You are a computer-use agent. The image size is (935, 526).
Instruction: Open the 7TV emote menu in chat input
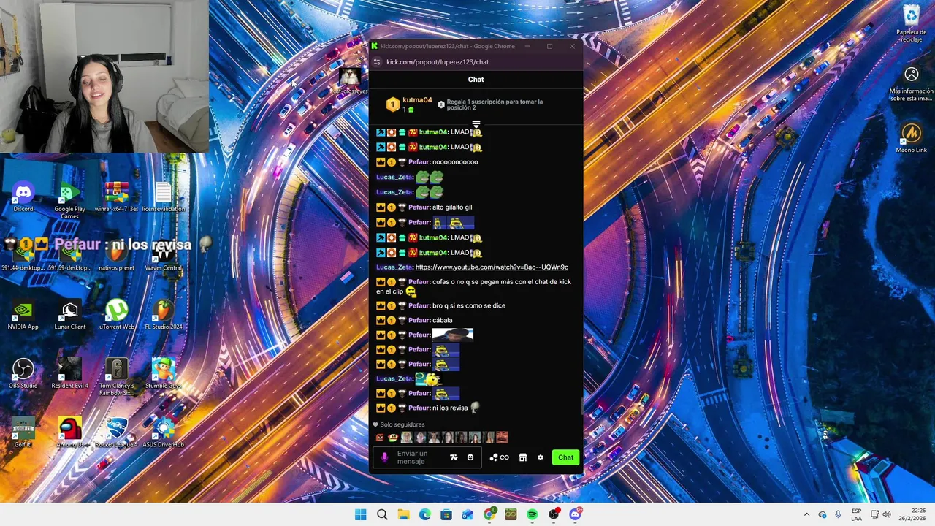click(x=454, y=457)
